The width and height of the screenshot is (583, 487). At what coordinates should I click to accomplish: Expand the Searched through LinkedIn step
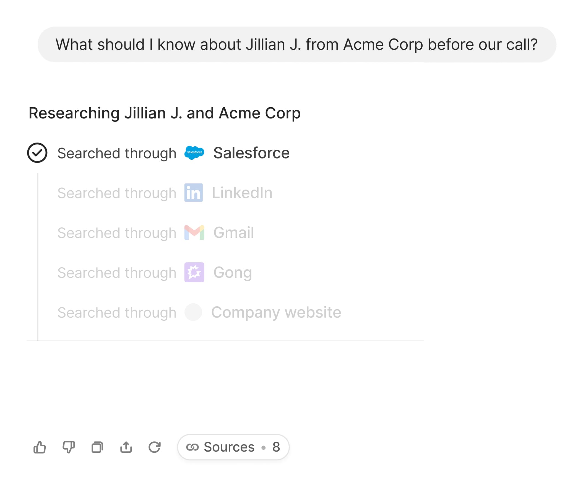165,193
